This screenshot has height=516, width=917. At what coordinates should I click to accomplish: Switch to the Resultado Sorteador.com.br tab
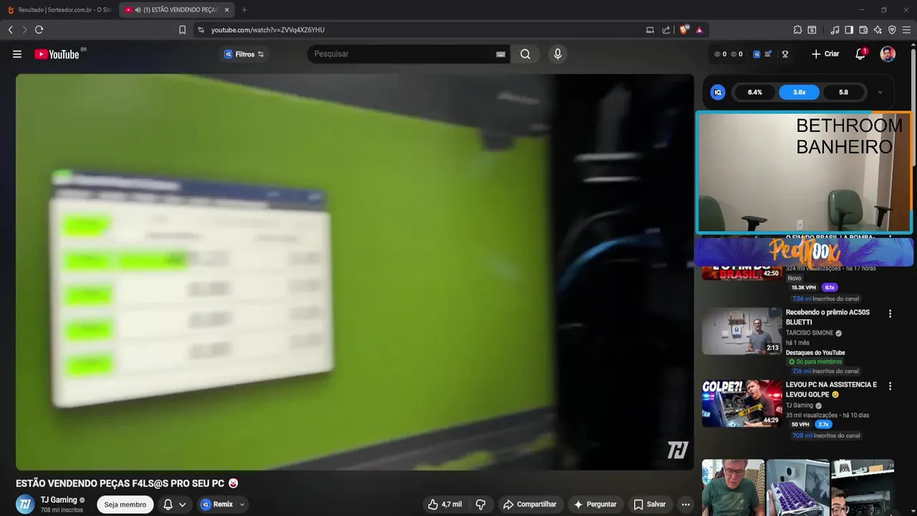click(59, 10)
